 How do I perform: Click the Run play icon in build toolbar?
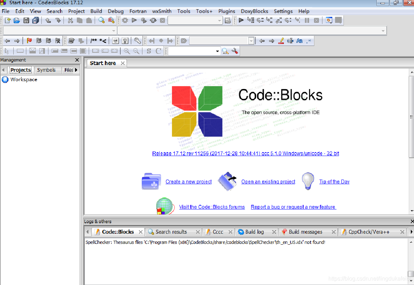[x=134, y=20]
